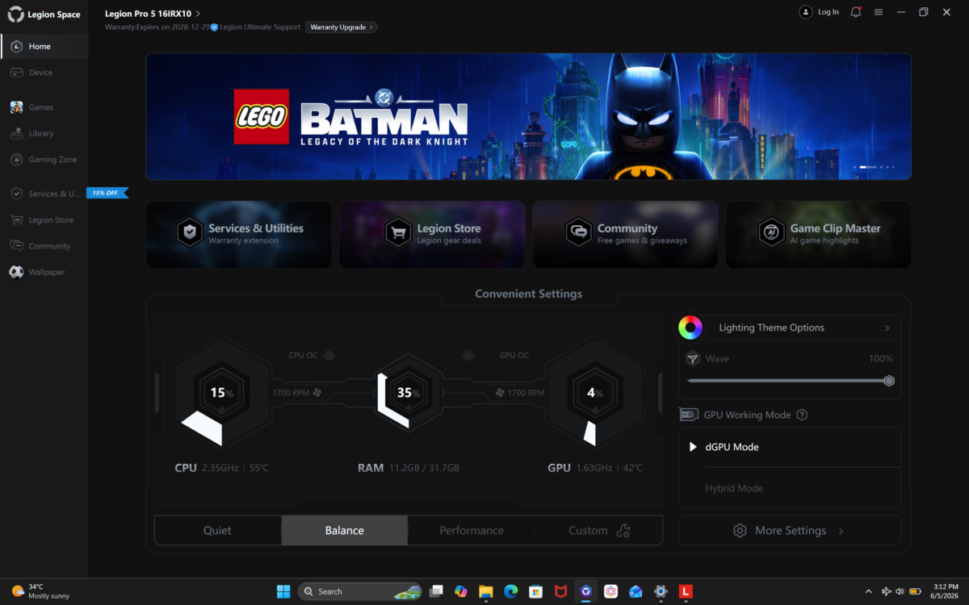Expand Lighting Theme Options chevron
Viewport: 969px width, 605px height.
(887, 328)
